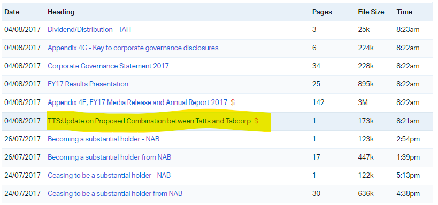Image resolution: width=438 pixels, height=205 pixels.
Task: Select the 173k file size cell
Action: pyautogui.click(x=366, y=121)
